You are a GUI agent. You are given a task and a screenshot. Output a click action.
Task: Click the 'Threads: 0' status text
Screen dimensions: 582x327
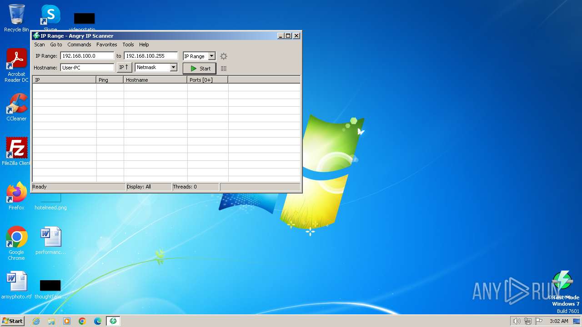185,187
